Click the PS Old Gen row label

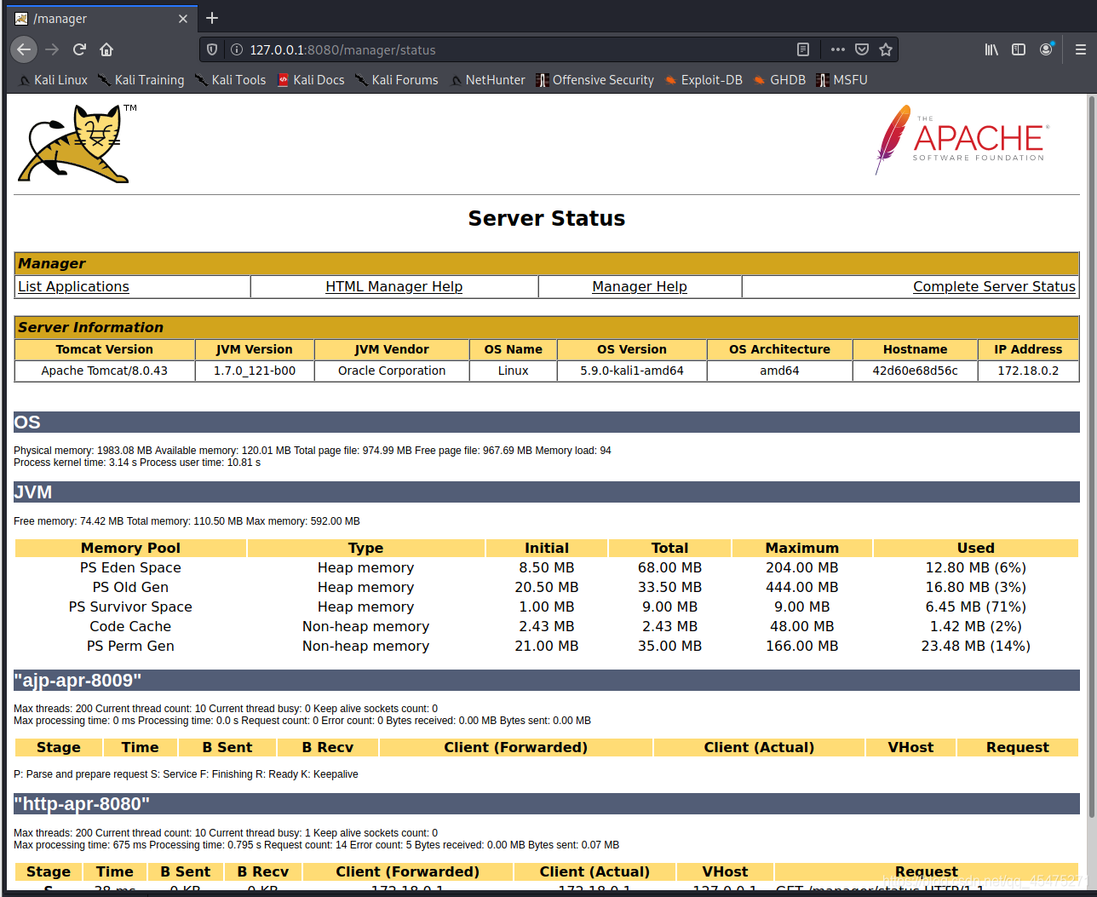(130, 588)
